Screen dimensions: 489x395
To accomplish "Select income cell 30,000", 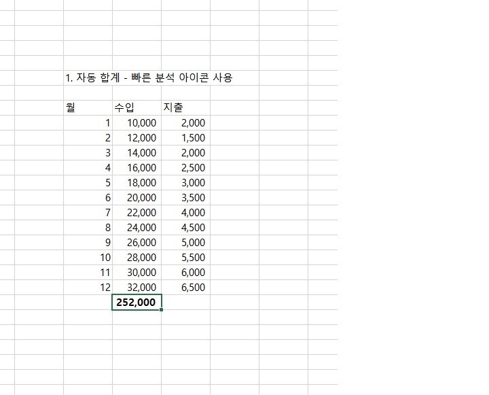I will (137, 273).
